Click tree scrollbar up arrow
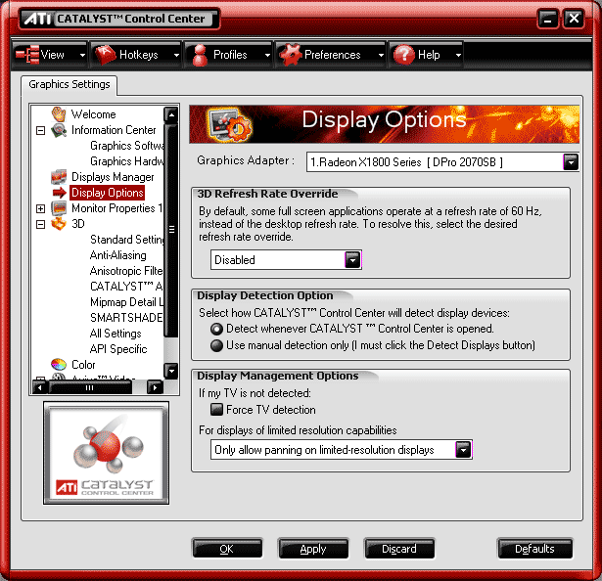 [171, 114]
